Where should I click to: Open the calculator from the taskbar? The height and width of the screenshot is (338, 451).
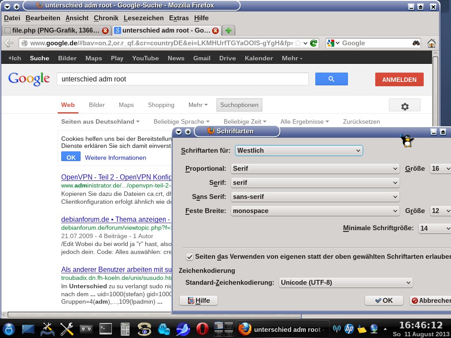[125, 329]
